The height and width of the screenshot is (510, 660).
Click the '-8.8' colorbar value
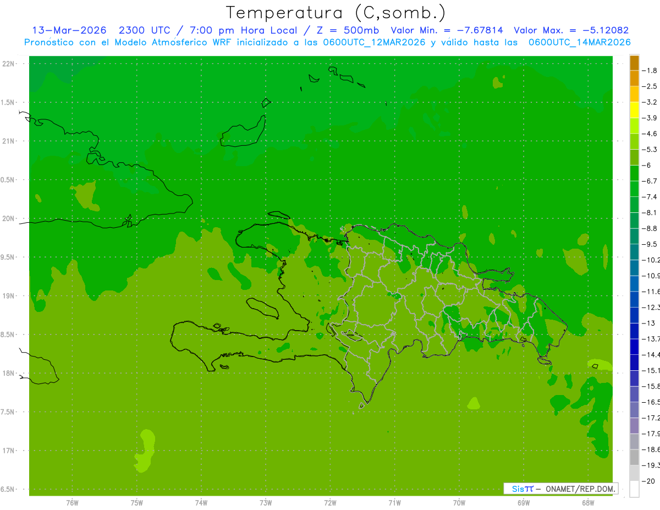point(650,228)
